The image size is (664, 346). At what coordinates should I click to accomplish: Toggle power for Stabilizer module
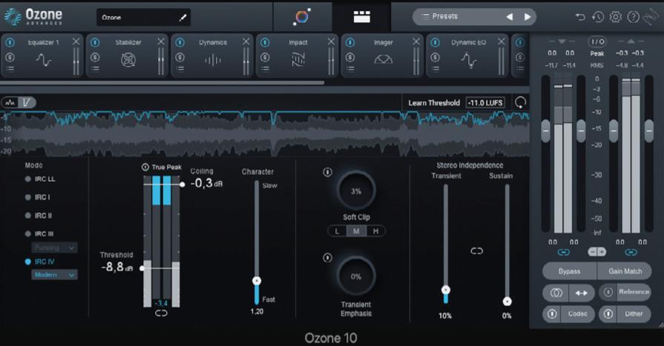click(x=95, y=42)
